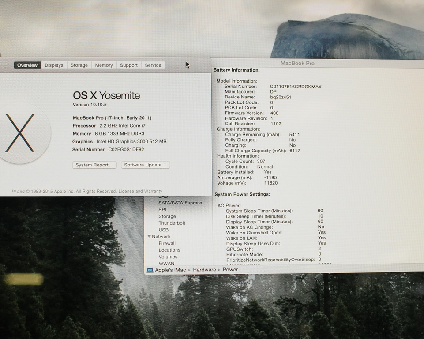Click the Cycle Count value 307
This screenshot has width=424, height=339.
pyautogui.click(x=261, y=161)
